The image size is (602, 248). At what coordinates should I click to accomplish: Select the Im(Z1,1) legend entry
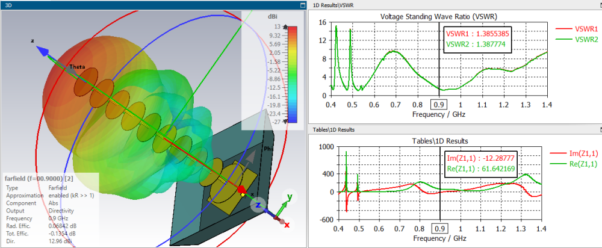coord(573,153)
